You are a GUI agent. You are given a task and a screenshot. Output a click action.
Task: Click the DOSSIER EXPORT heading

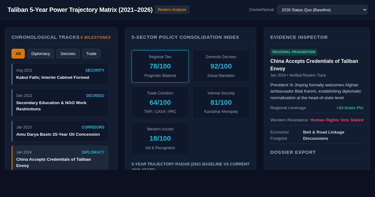click(x=293, y=152)
